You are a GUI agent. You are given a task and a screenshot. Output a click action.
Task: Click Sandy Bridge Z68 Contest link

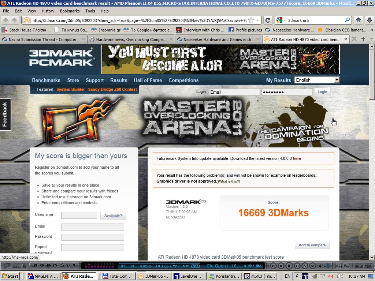click(x=112, y=89)
